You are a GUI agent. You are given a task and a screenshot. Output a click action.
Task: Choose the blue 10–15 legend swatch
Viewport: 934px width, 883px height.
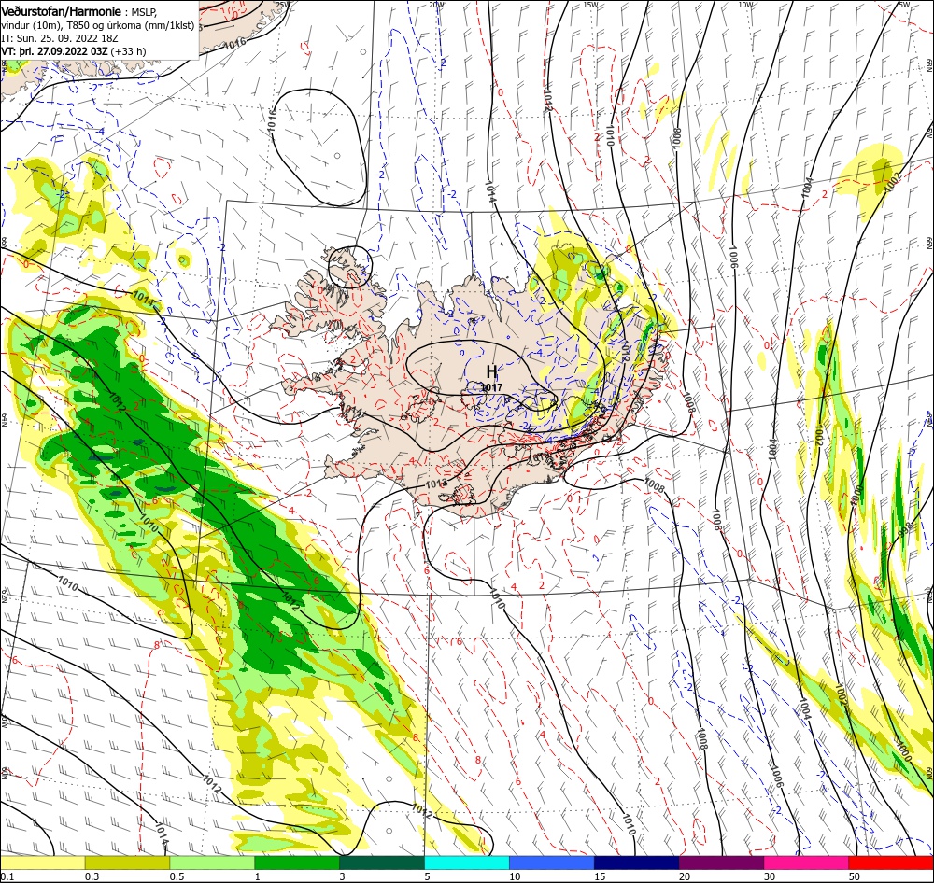point(552,862)
